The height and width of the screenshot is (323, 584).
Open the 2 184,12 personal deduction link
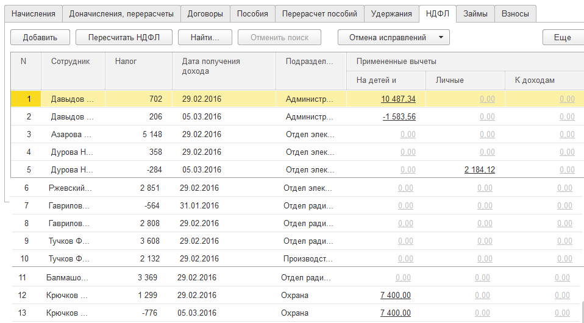coord(479,170)
